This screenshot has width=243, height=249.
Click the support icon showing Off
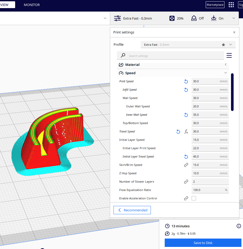click(x=194, y=18)
